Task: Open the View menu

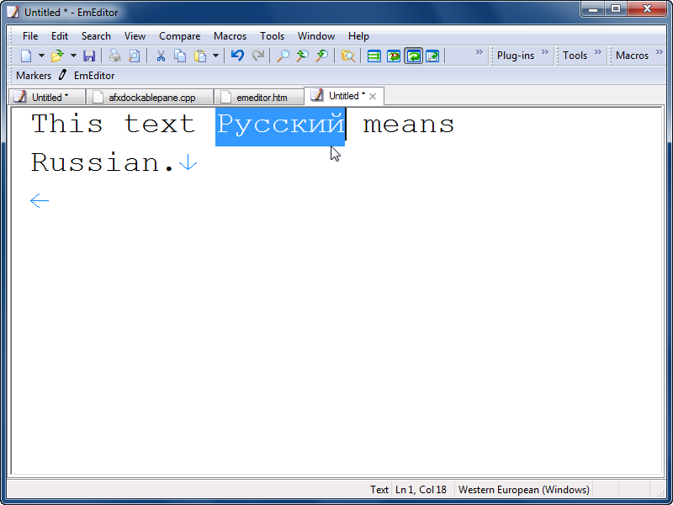Action: coord(135,36)
